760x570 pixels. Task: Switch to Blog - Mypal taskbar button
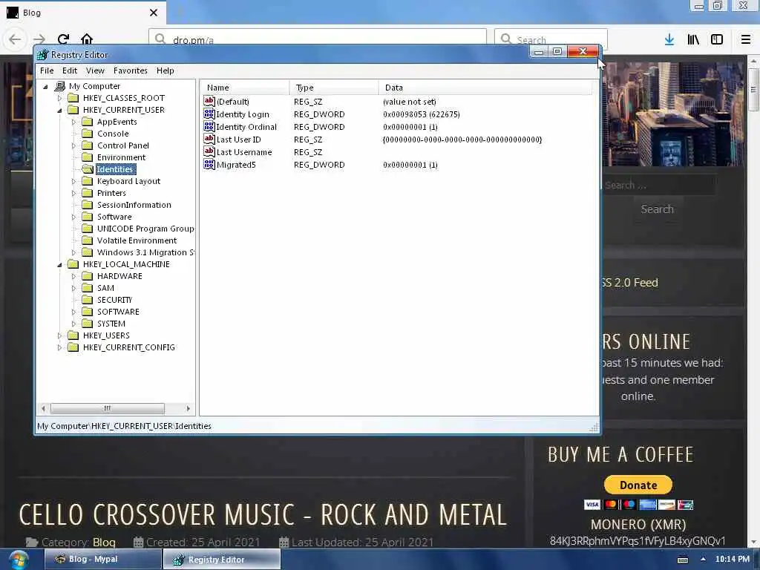coord(102,560)
